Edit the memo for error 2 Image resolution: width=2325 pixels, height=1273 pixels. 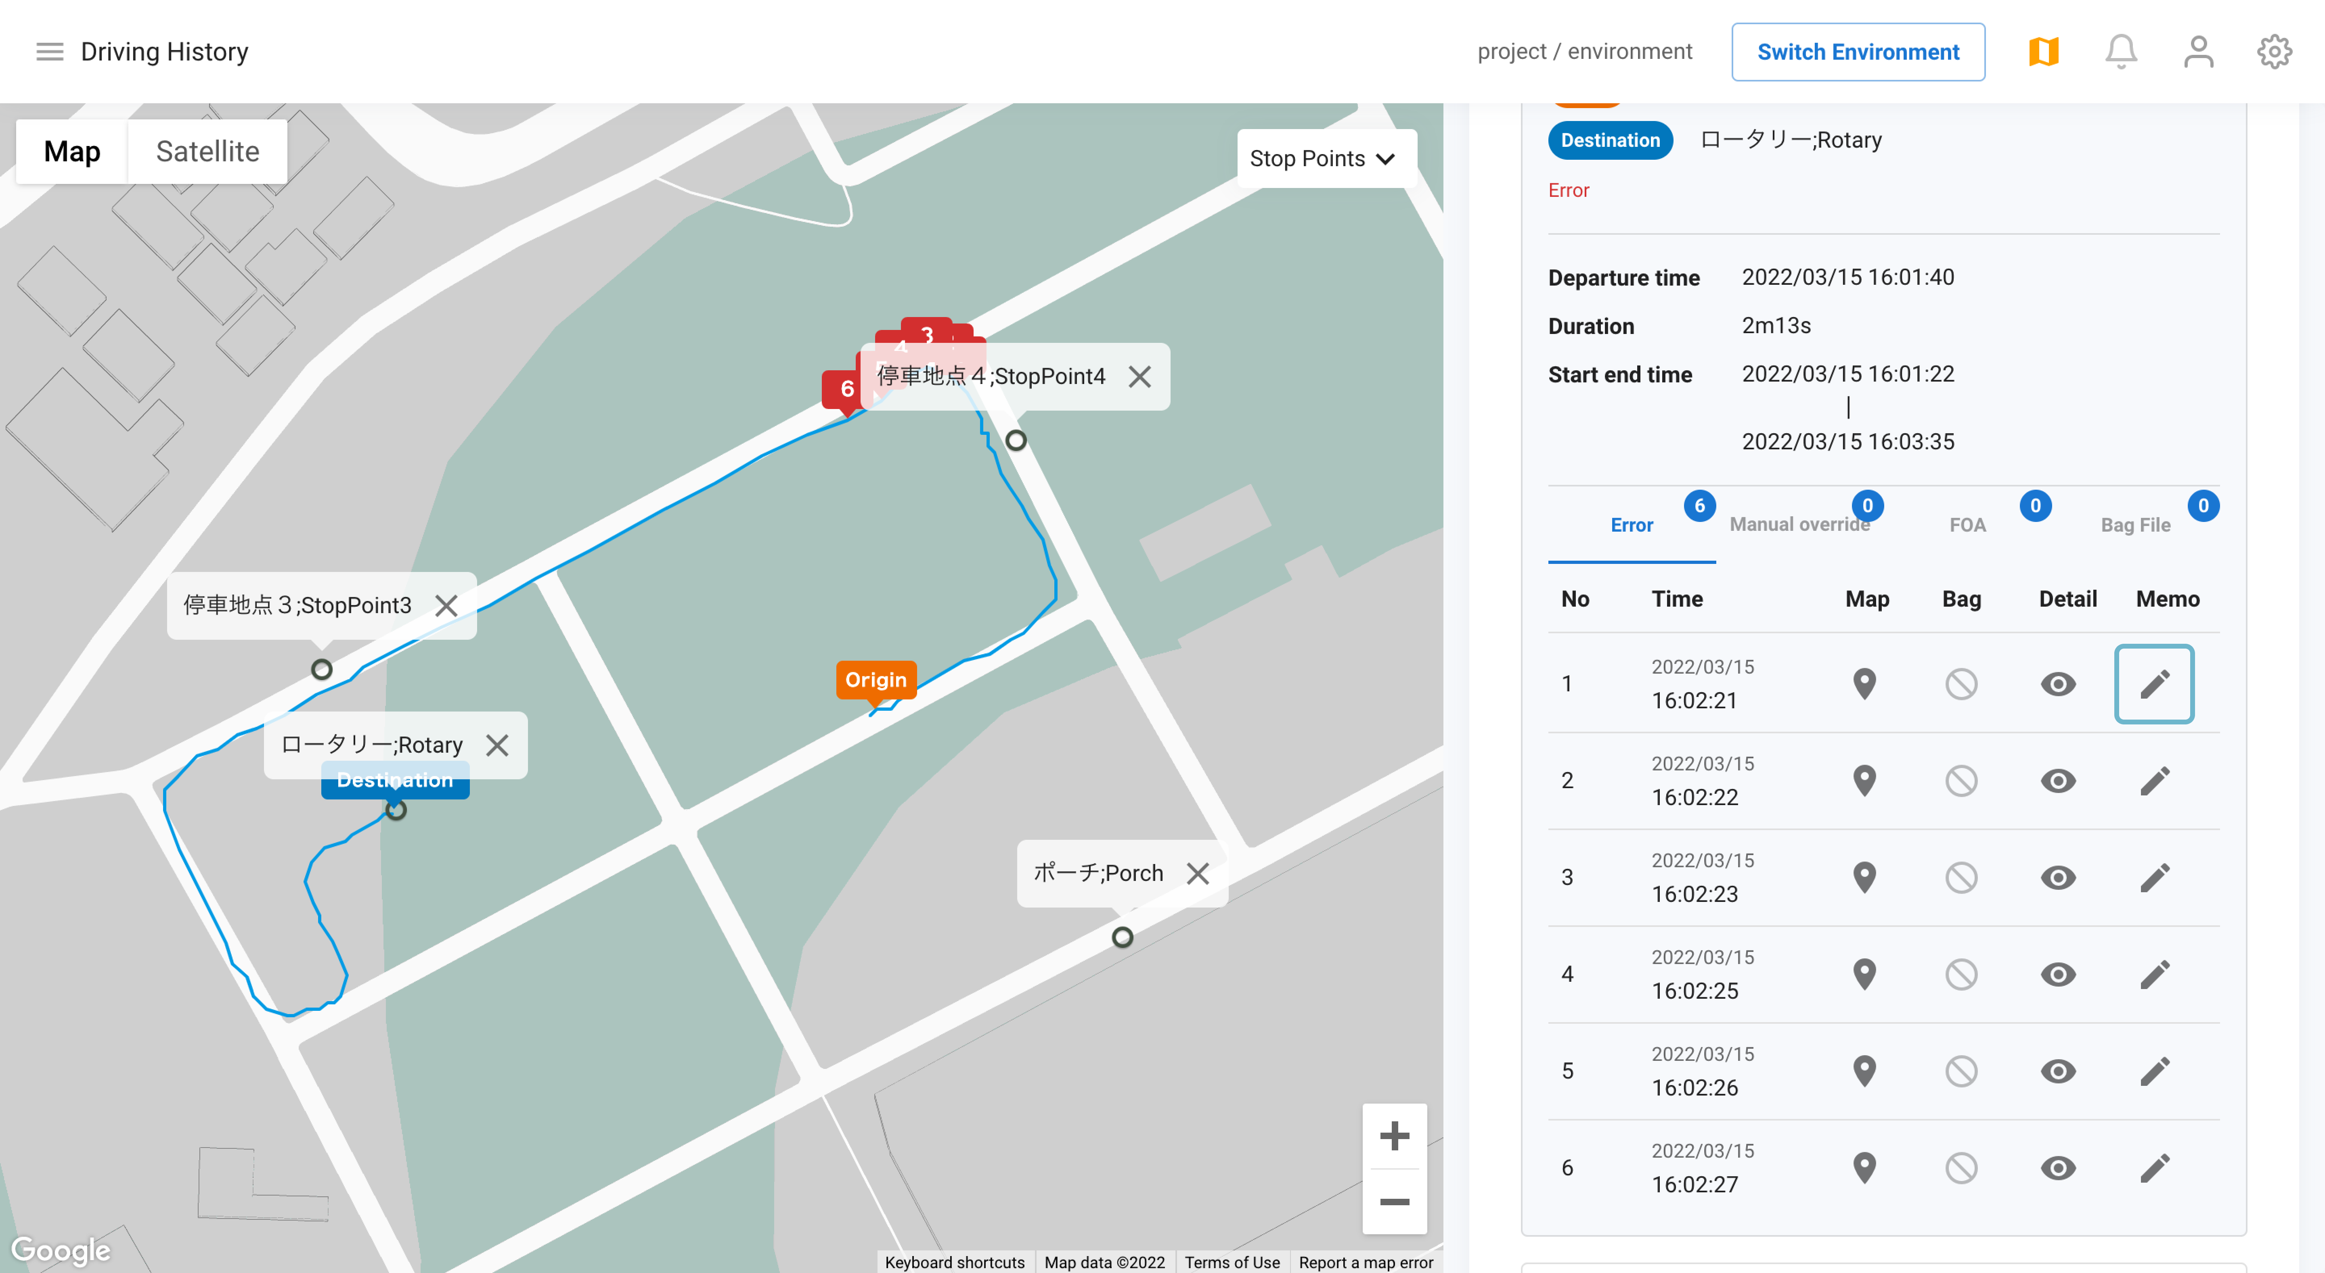click(x=2153, y=780)
